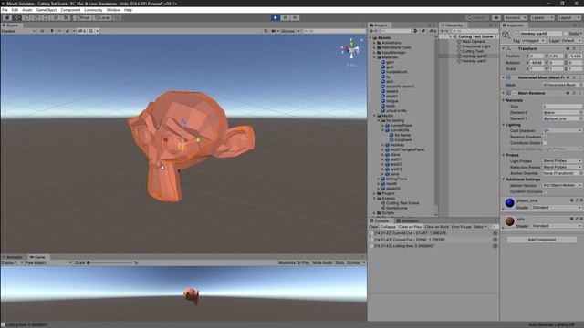This screenshot has height=328, width=584.
Task: Toggle the Contribute Global Illumination checkbox
Action: [545, 143]
